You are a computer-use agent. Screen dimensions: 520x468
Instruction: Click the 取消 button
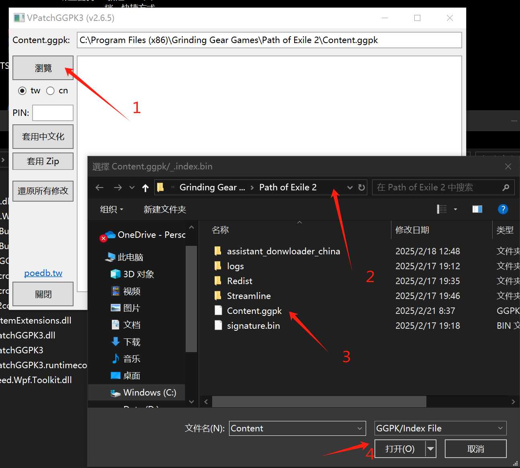(x=476, y=449)
